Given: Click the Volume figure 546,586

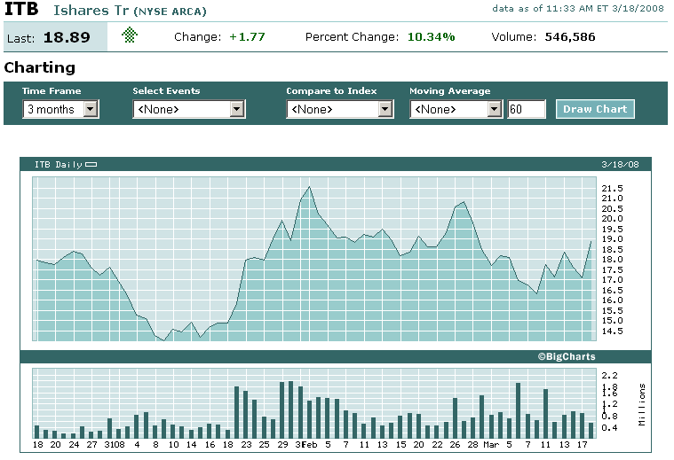Looking at the screenshot, I should tap(569, 37).
